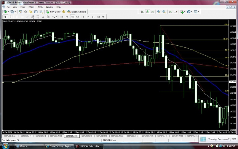The width and height of the screenshot is (238, 149).
Task: Open the MetaEditor yellow diamond icon
Action: click(64, 12)
